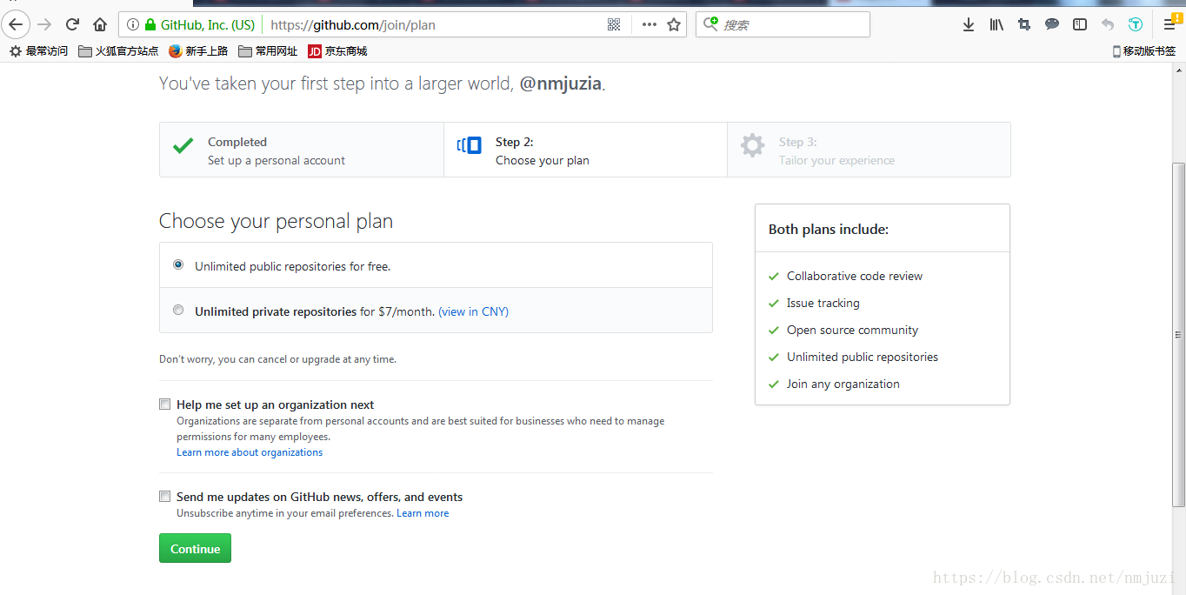Click the screenshot crop tool icon

(x=1024, y=24)
